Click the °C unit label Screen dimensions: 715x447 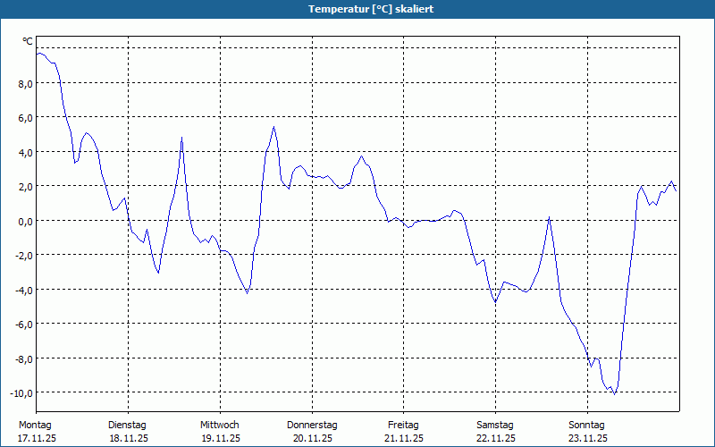coord(28,41)
